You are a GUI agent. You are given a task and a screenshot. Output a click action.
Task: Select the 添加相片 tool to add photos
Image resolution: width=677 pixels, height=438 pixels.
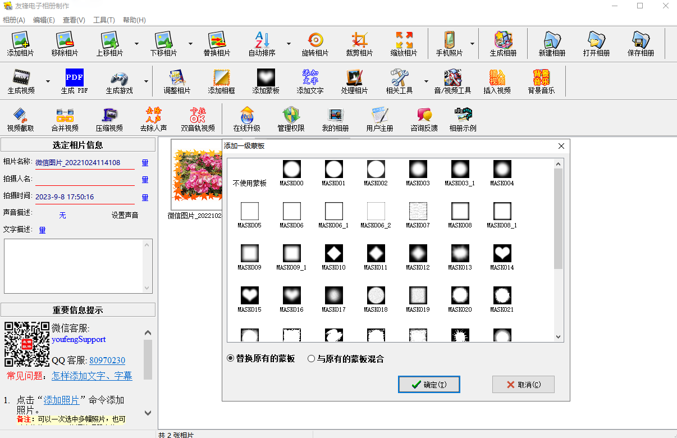(20, 43)
